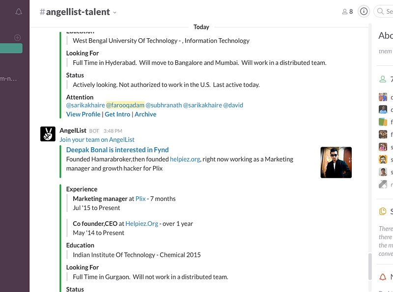The image size is (393, 292).
Task: Open the View Profile link
Action: tap(83, 114)
